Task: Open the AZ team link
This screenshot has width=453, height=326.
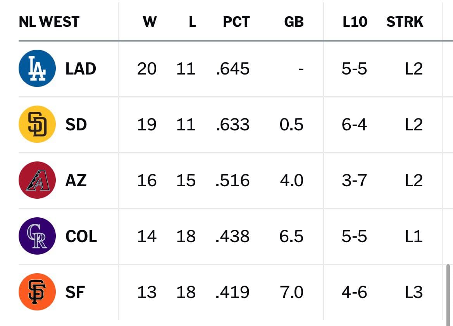Action: 76,180
